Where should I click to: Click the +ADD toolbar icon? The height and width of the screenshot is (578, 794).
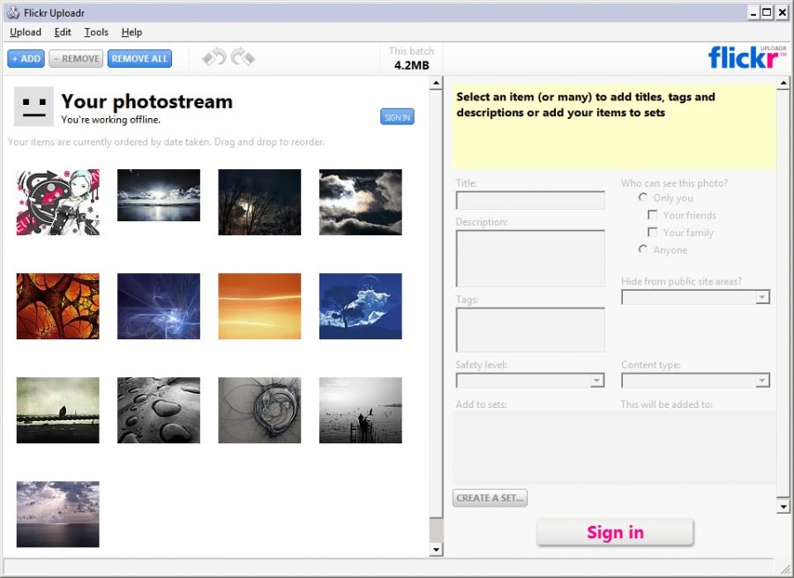[x=26, y=58]
